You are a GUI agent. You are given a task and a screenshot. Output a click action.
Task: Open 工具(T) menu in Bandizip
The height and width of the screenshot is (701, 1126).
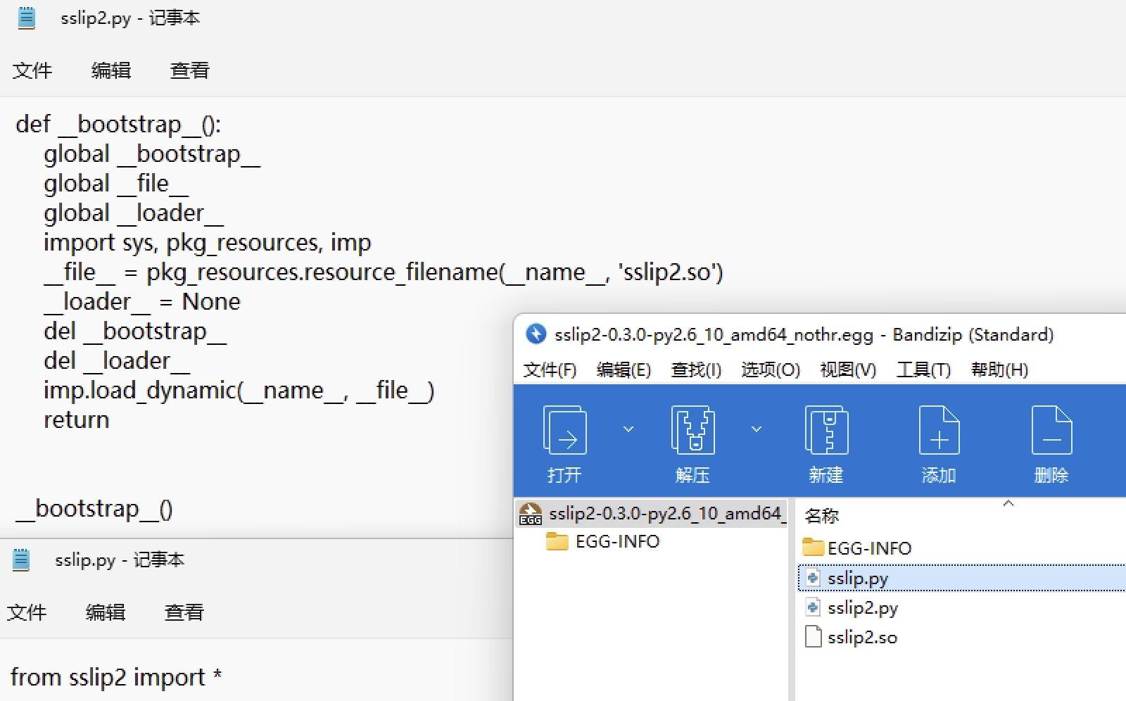(923, 370)
